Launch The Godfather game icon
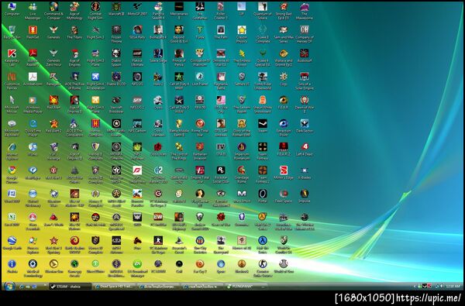This screenshot has height=306, width=465. click(x=200, y=11)
